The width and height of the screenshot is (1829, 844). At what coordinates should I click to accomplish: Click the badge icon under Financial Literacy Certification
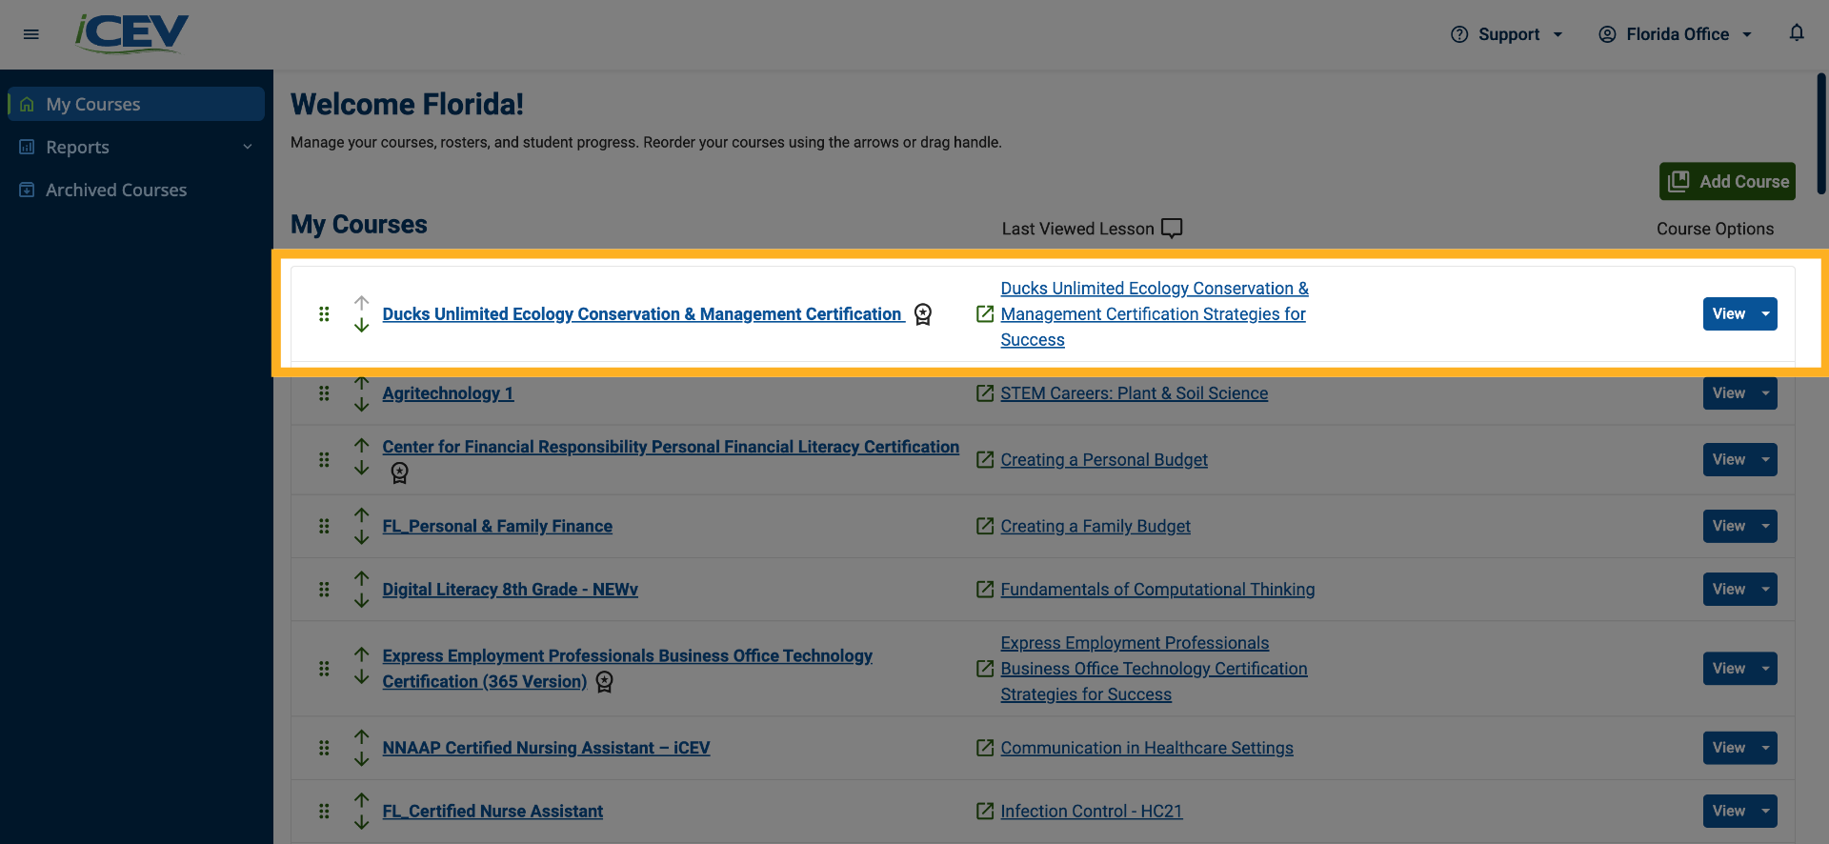click(400, 472)
